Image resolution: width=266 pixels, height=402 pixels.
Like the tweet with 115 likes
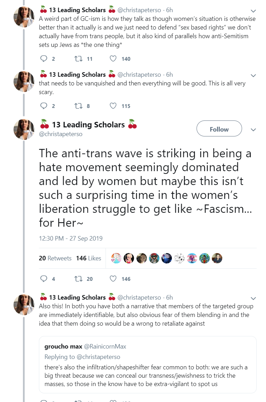point(113,106)
